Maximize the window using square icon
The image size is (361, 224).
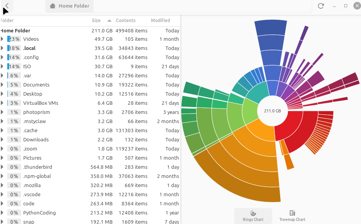(346, 6)
